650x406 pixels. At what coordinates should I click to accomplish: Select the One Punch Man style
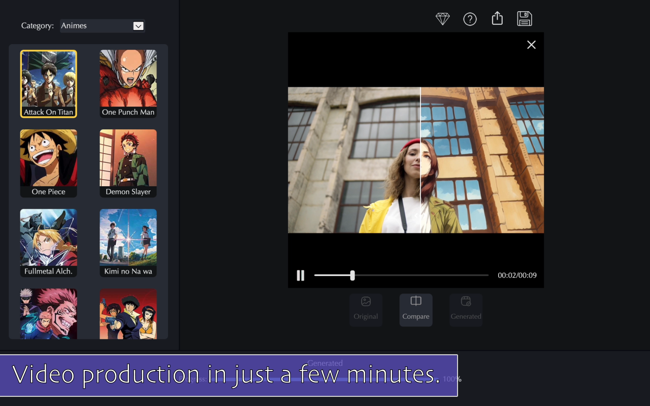[x=128, y=84]
